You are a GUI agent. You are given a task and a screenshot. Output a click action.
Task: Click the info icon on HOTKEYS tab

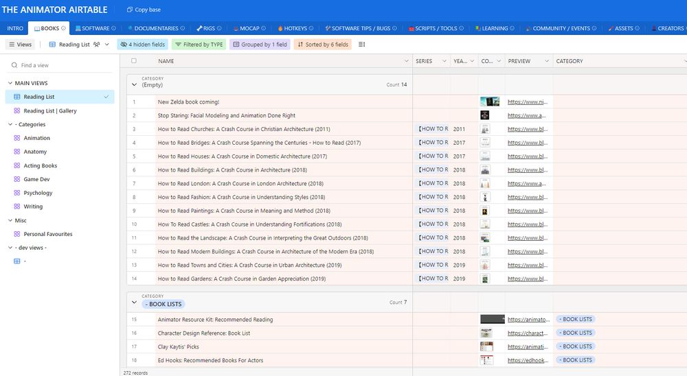point(311,28)
